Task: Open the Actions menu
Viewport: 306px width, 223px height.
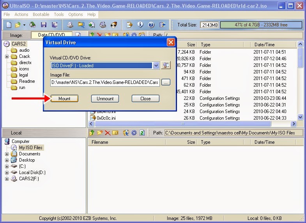Action: (21, 14)
